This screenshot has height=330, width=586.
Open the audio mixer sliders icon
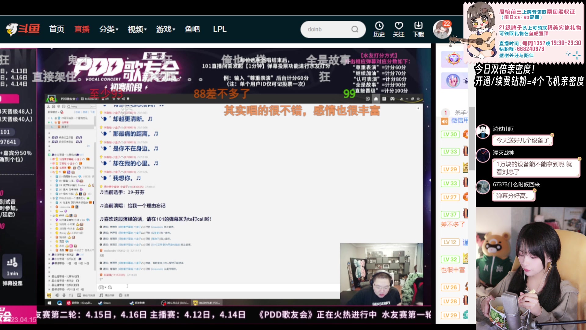pos(71,295)
